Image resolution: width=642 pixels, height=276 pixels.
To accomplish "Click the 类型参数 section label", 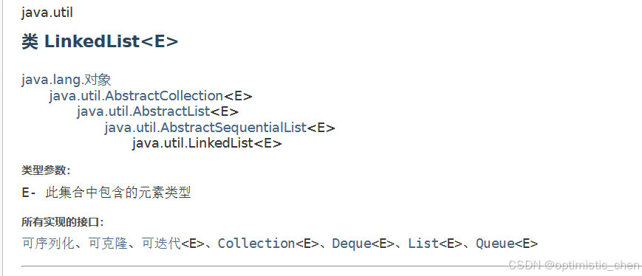I will 46,170.
